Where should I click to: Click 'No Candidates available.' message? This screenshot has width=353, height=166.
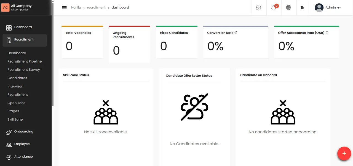pos(194,144)
